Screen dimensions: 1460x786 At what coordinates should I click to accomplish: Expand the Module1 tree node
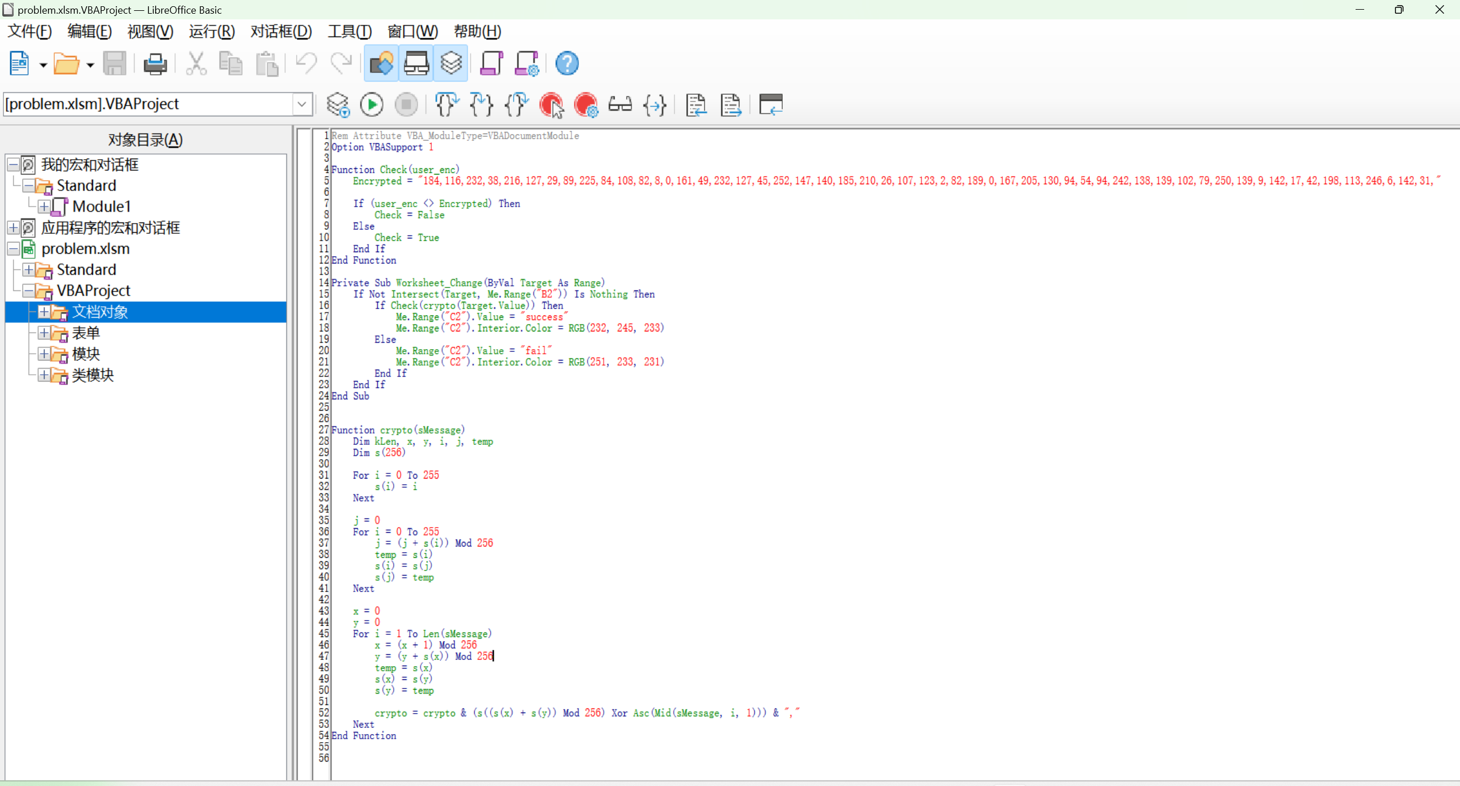pos(44,206)
